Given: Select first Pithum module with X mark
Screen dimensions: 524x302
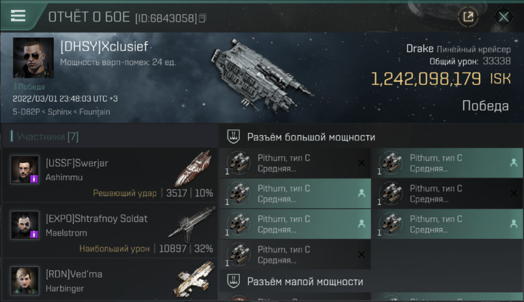Looking at the screenshot, I should pyautogui.click(x=295, y=163).
